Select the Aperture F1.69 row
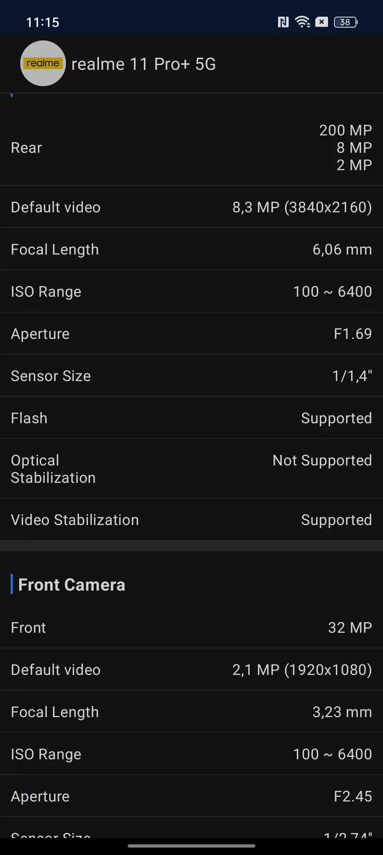 coord(191,334)
